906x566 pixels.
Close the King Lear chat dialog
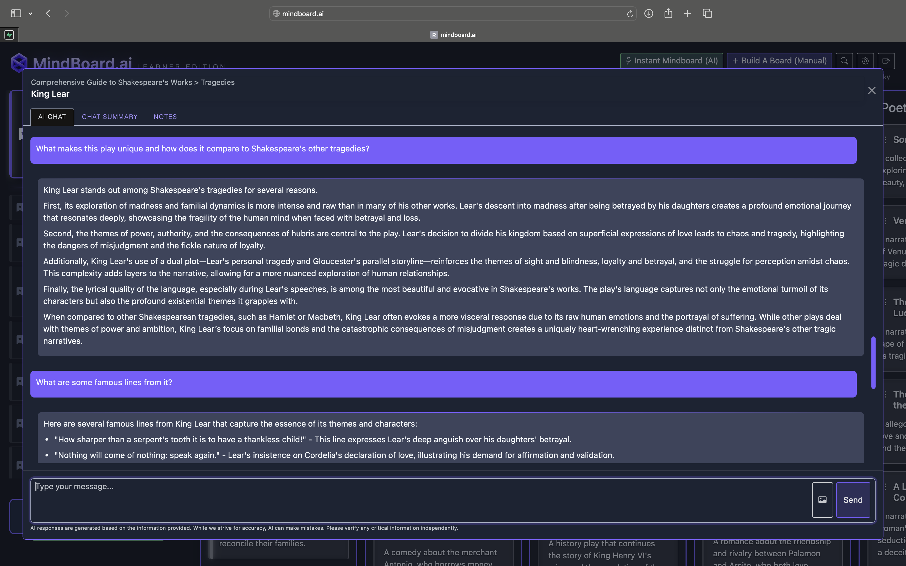click(872, 91)
